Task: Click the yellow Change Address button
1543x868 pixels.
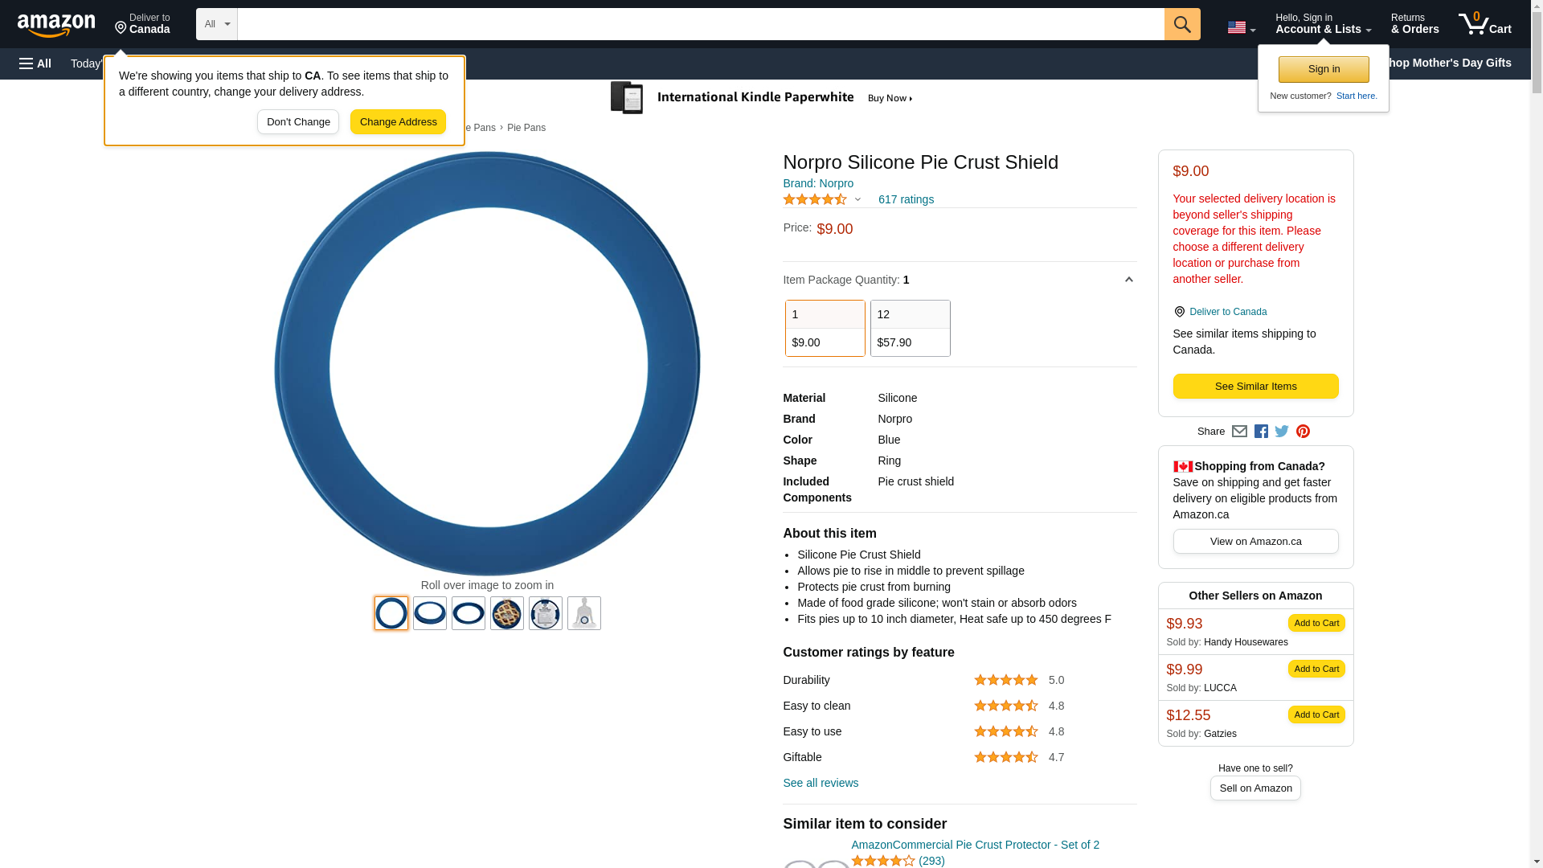Action: point(398,122)
